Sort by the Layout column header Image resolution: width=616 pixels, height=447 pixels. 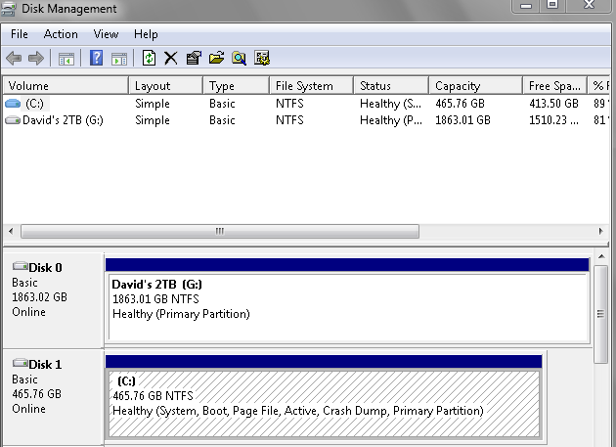pos(165,86)
